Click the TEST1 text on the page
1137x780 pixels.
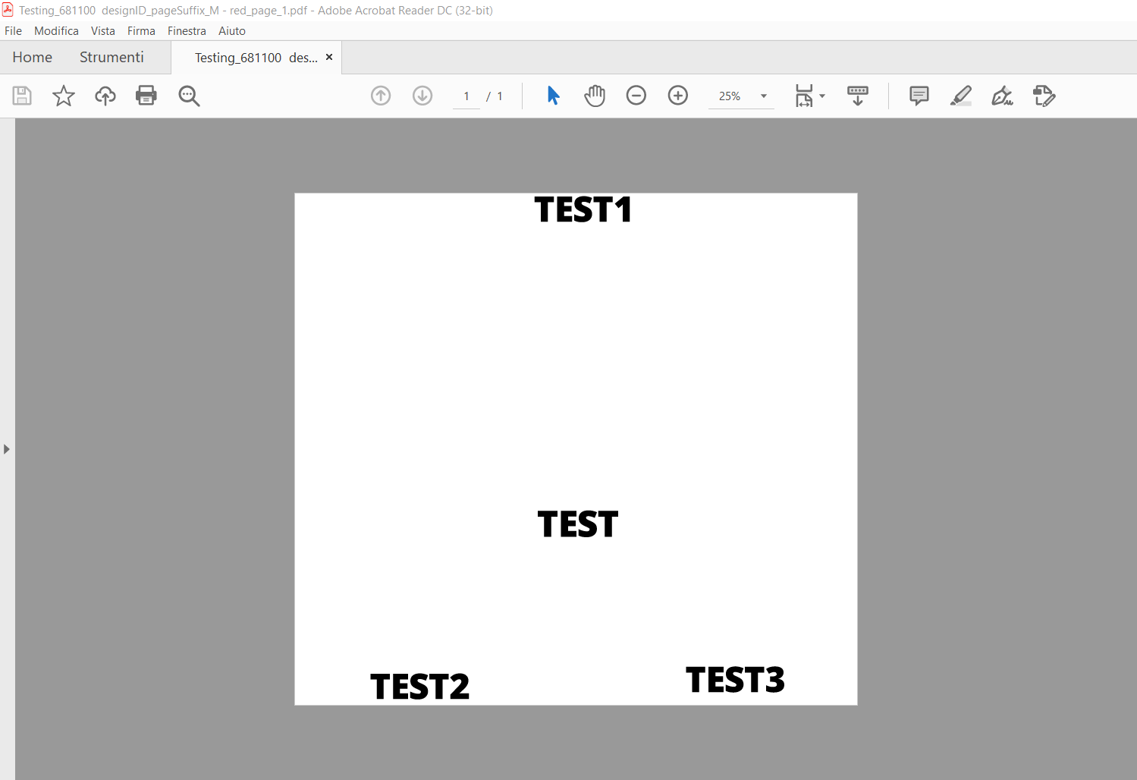[583, 209]
